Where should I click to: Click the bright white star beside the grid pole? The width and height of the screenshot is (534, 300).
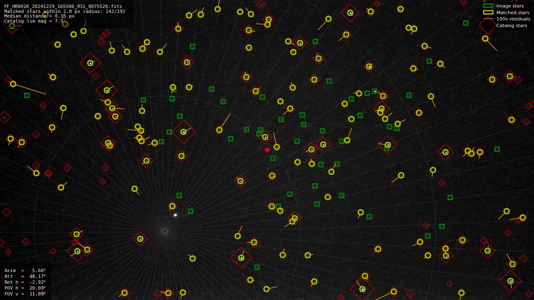click(x=175, y=215)
